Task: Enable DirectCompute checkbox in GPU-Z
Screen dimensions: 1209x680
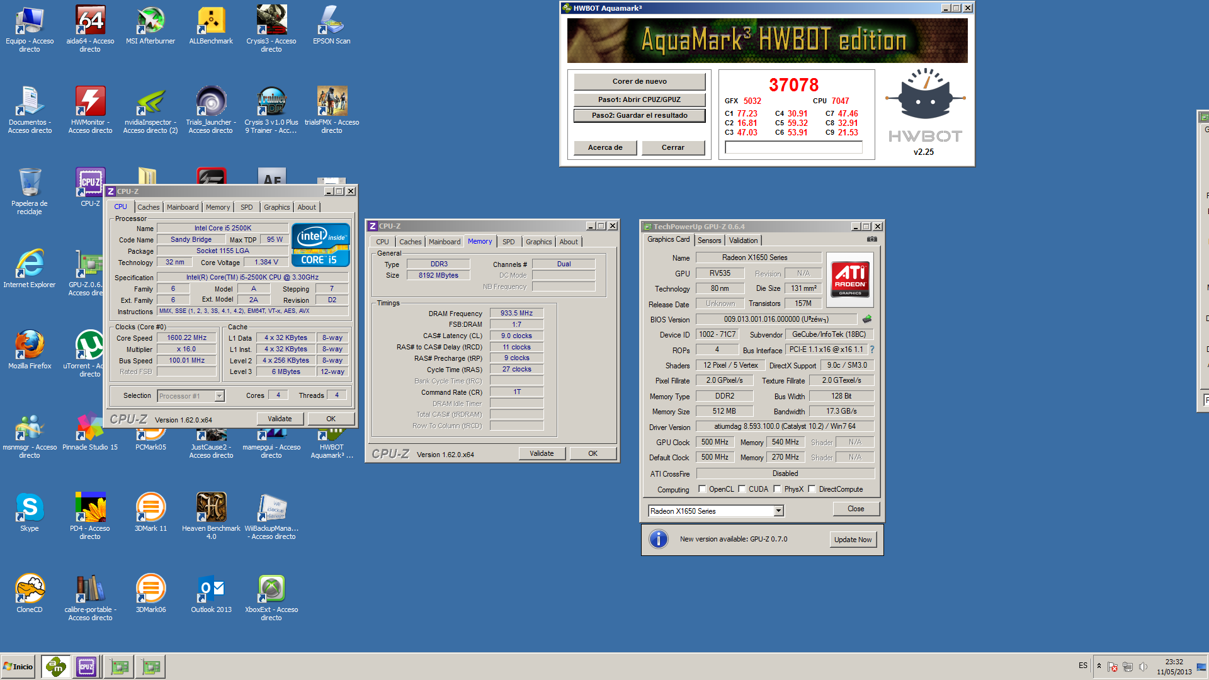Action: tap(812, 489)
